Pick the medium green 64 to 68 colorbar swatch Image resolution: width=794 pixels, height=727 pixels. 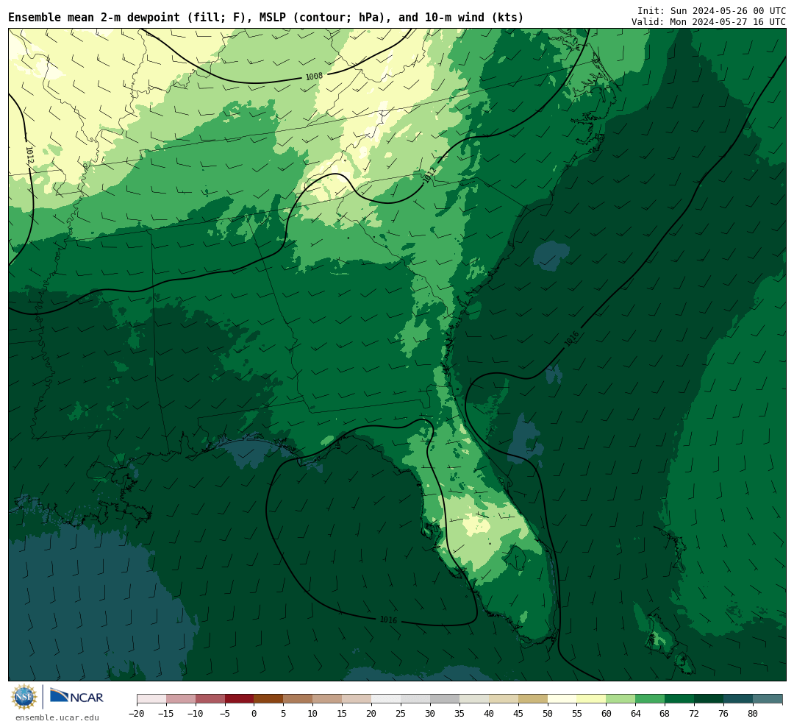[x=650, y=699]
